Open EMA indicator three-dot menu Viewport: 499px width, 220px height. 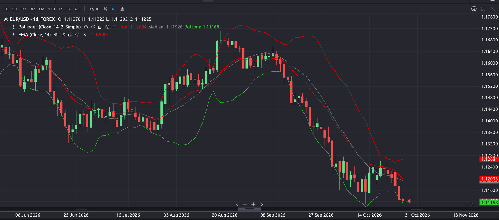coord(14,34)
